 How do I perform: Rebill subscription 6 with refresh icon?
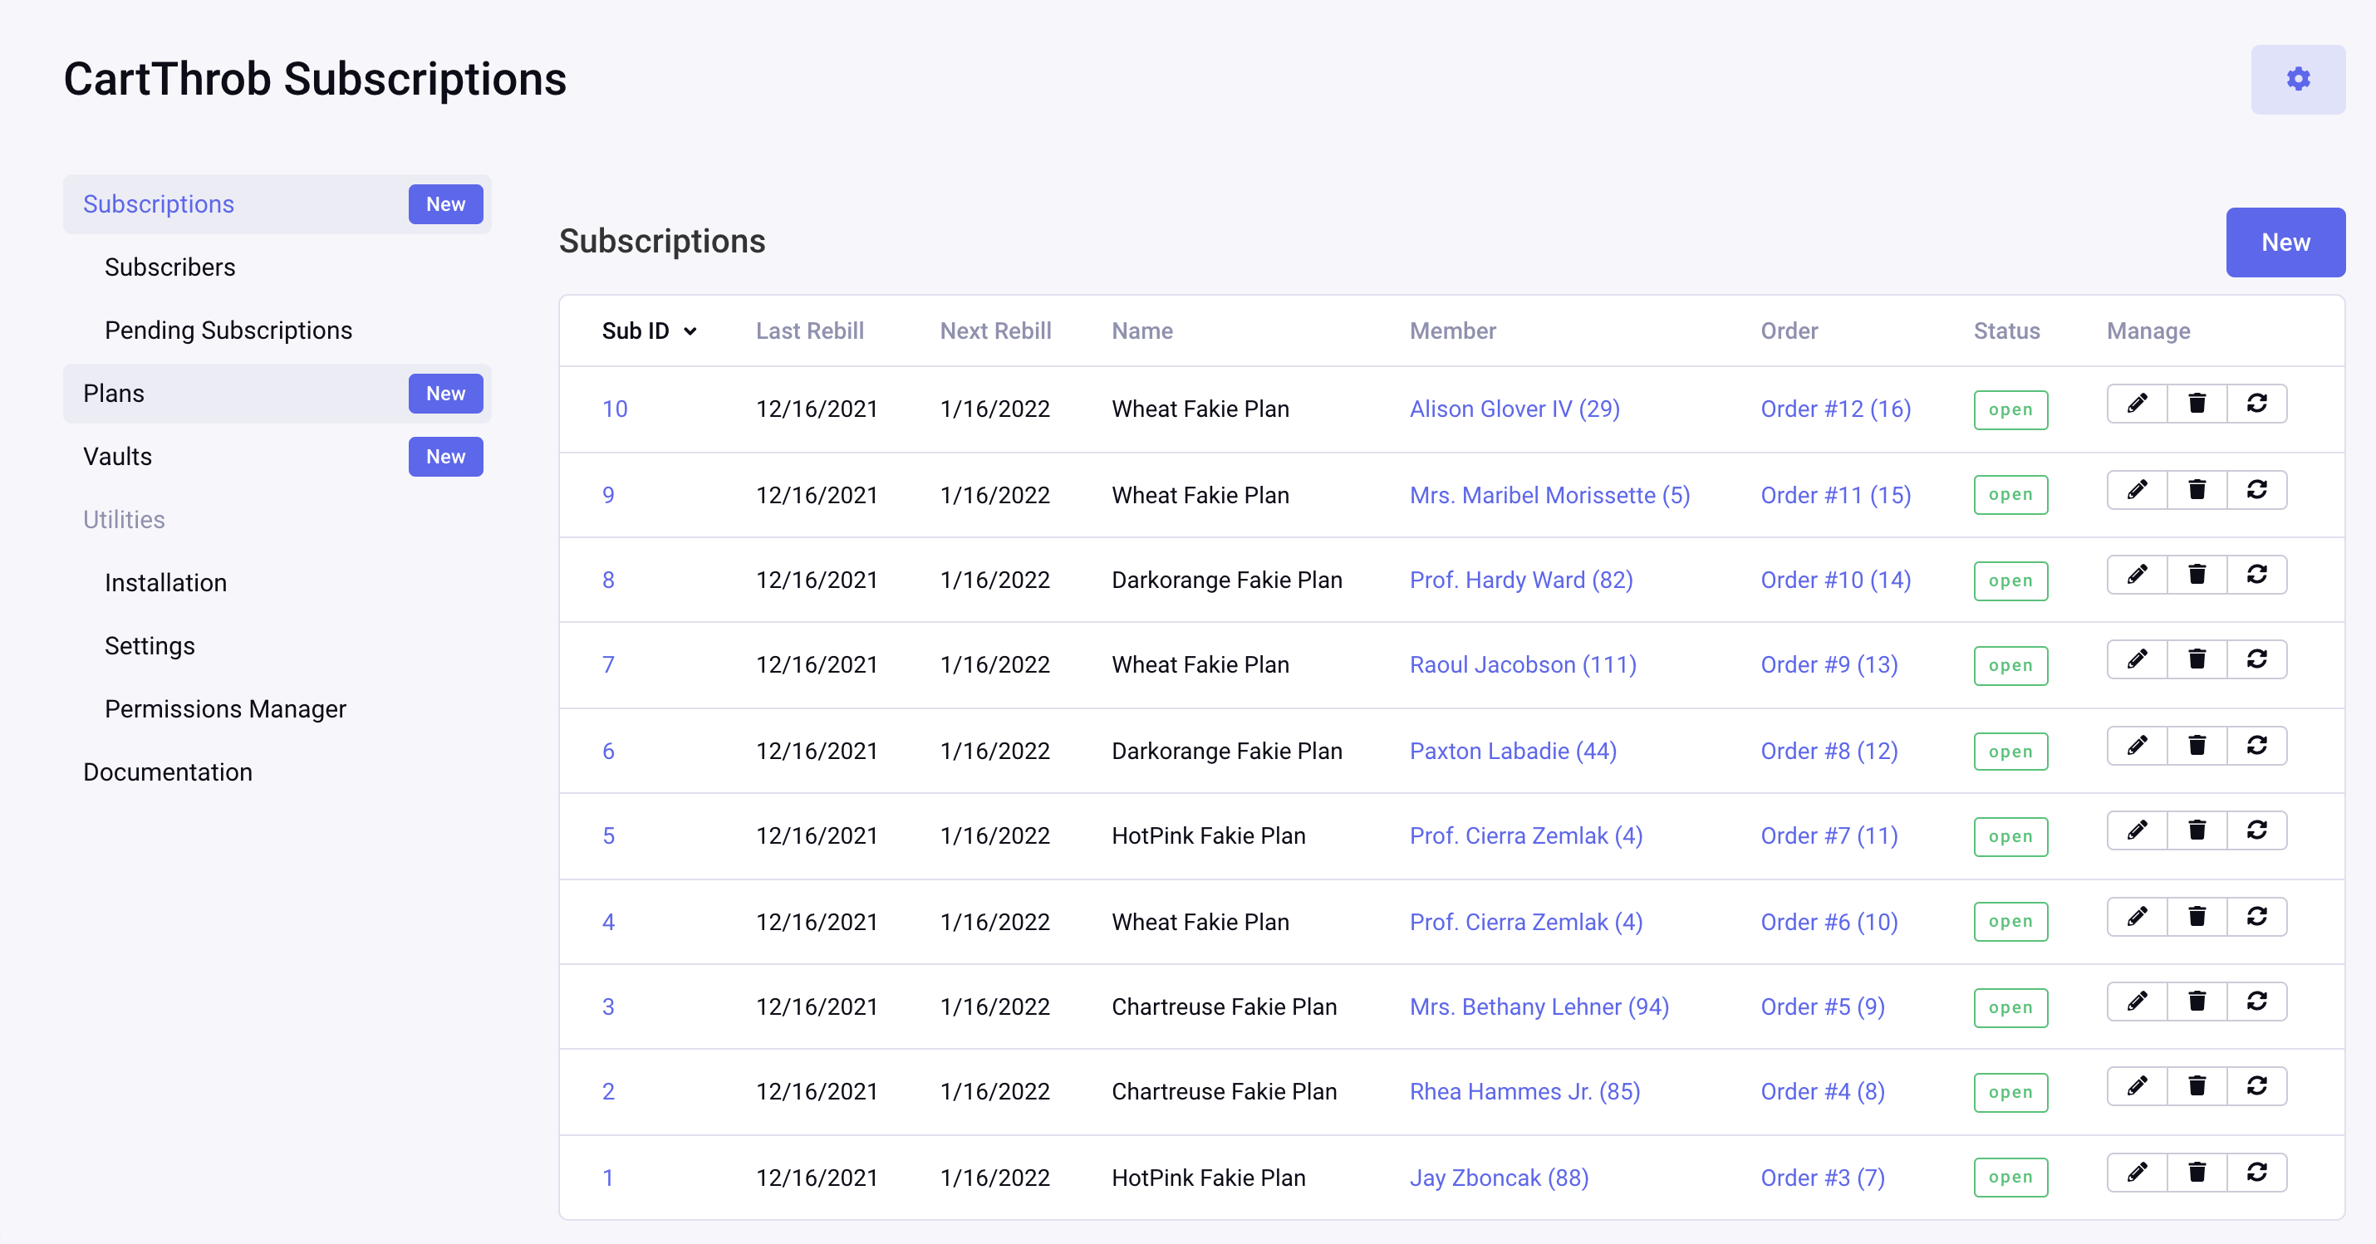click(x=2257, y=746)
